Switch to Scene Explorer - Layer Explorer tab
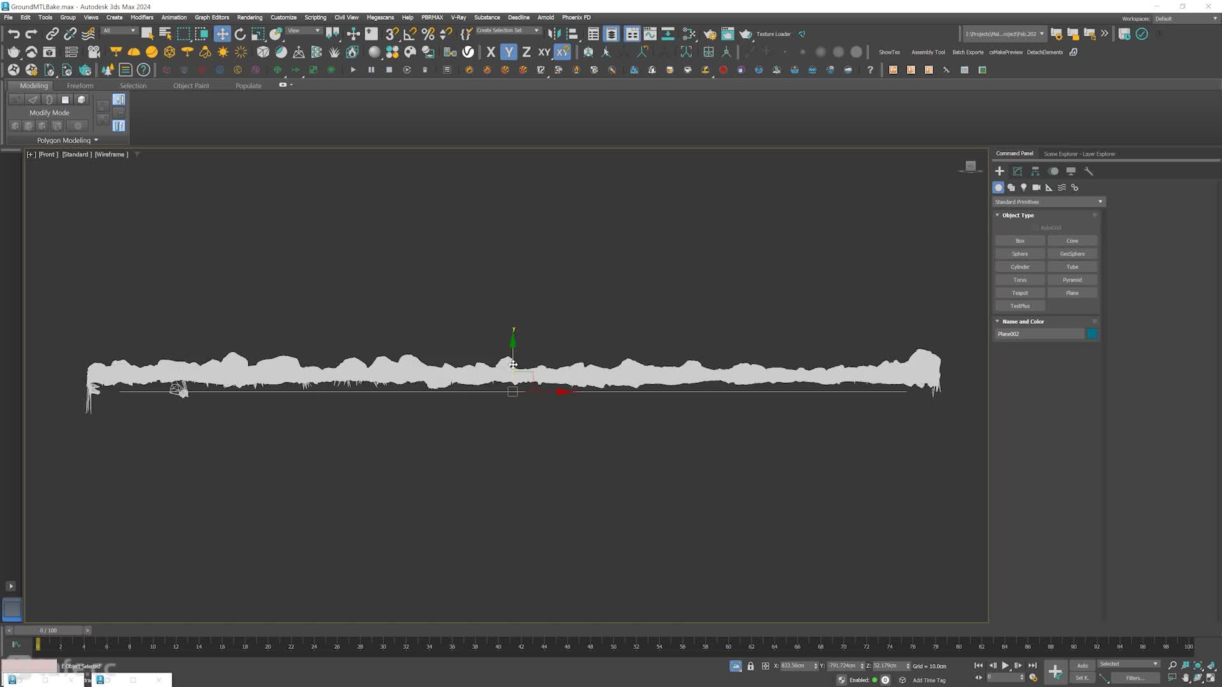The image size is (1222, 687). (x=1079, y=154)
